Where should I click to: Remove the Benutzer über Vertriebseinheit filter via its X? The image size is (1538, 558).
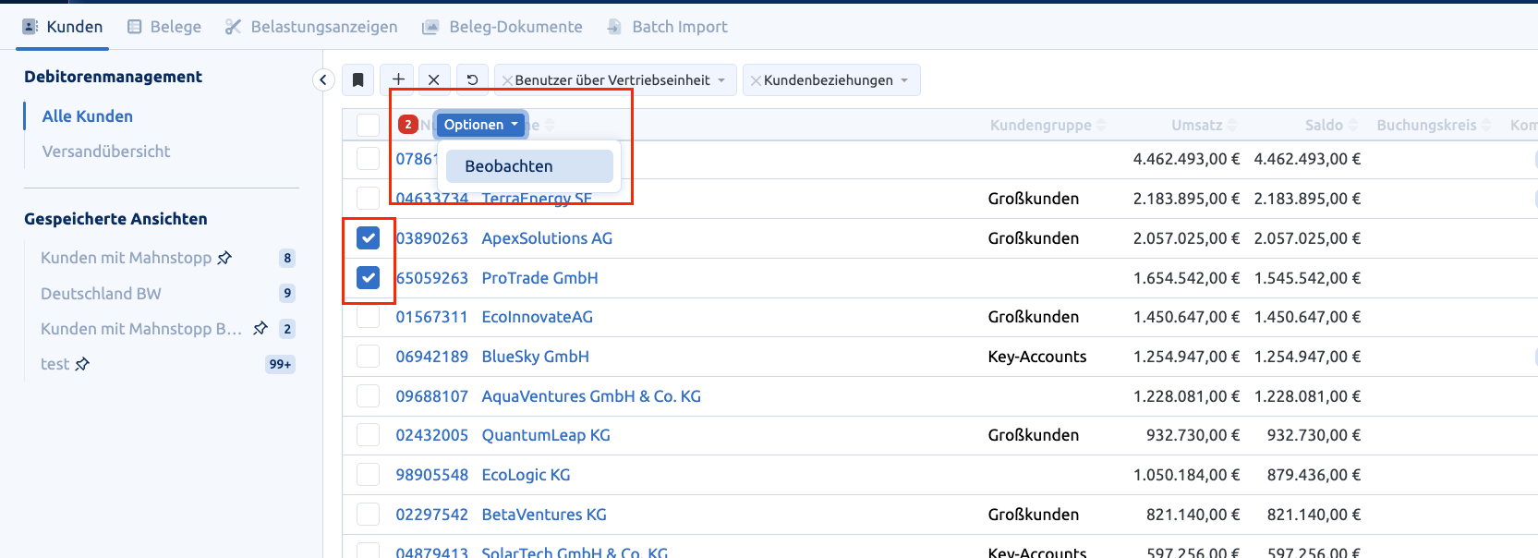tap(507, 80)
